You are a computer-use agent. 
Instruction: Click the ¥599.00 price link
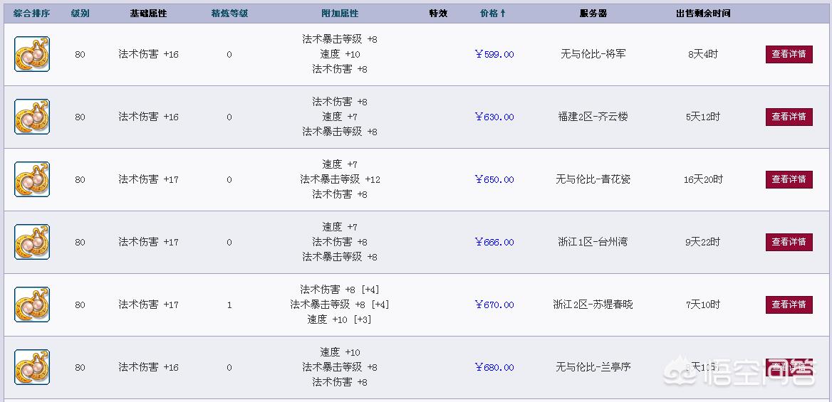pos(494,54)
